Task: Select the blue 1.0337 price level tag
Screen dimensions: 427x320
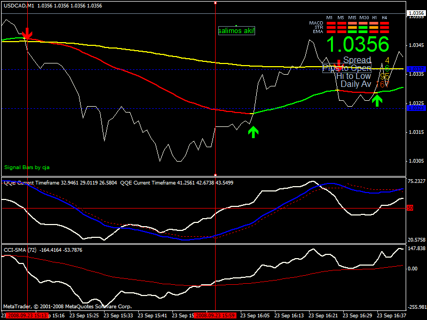Action: pos(415,69)
